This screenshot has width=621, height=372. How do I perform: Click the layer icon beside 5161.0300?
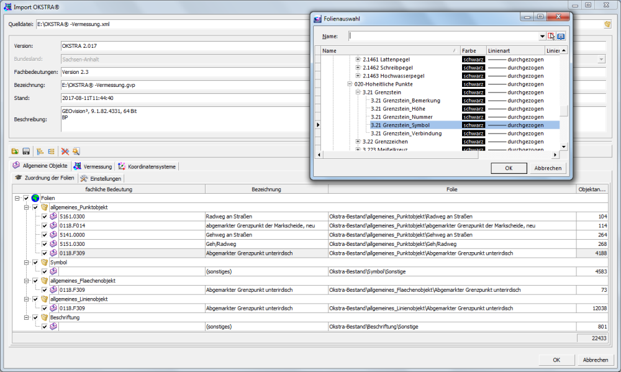pyautogui.click(x=53, y=216)
